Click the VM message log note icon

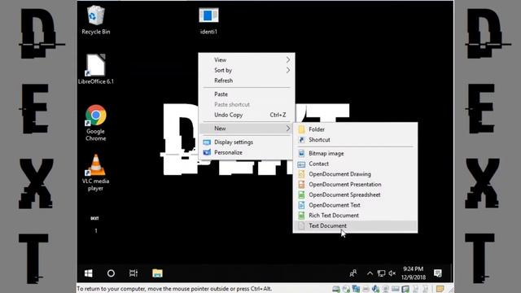(440, 289)
